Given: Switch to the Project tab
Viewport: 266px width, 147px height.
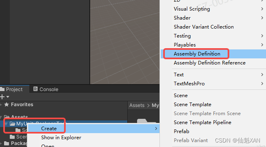Looking at the screenshot, I should point(14,89).
